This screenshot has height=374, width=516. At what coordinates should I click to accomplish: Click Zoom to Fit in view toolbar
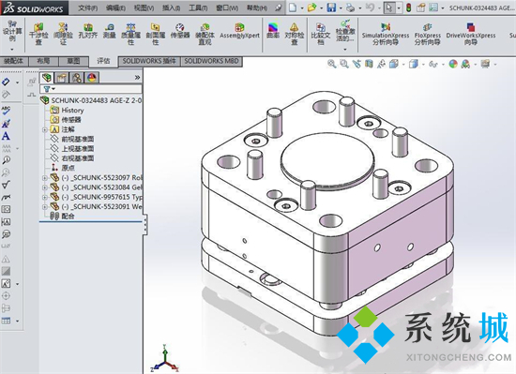332,64
